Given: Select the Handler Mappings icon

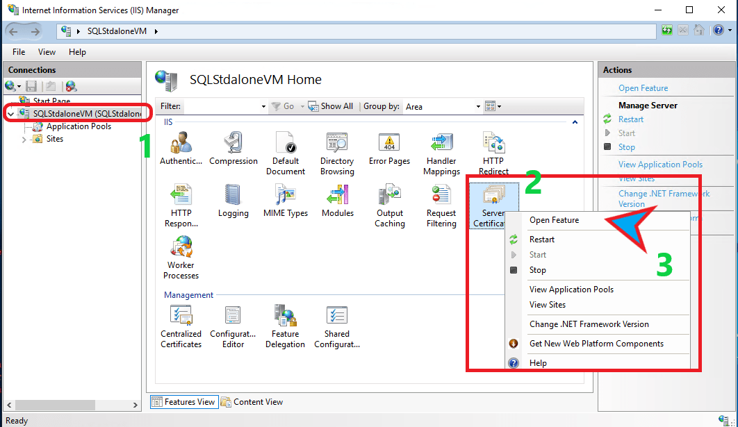Looking at the screenshot, I should click(441, 142).
